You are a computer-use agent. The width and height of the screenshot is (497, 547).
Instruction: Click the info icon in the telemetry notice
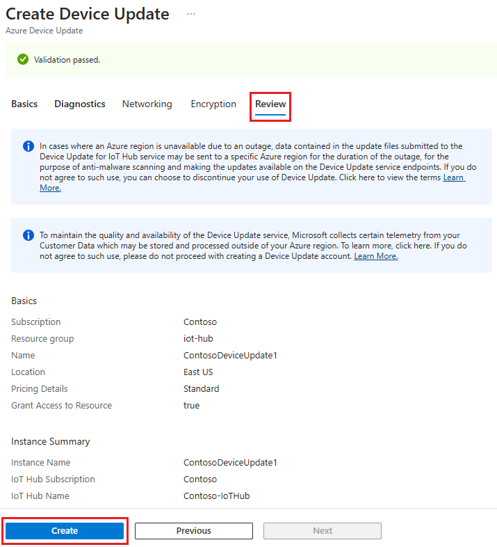click(28, 235)
